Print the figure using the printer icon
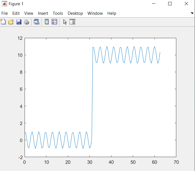The width and height of the screenshot is (195, 171). pyautogui.click(x=27, y=22)
